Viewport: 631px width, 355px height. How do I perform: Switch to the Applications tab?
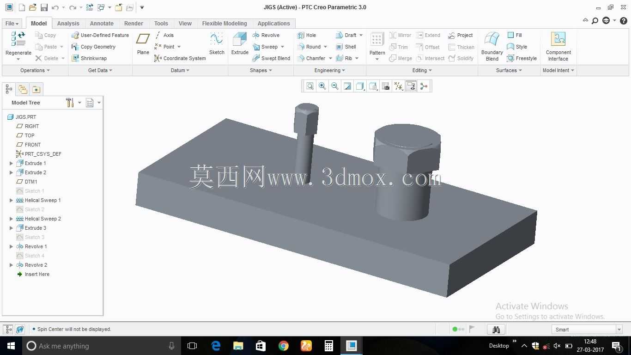coord(274,23)
